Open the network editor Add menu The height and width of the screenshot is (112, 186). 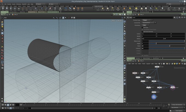(129, 64)
